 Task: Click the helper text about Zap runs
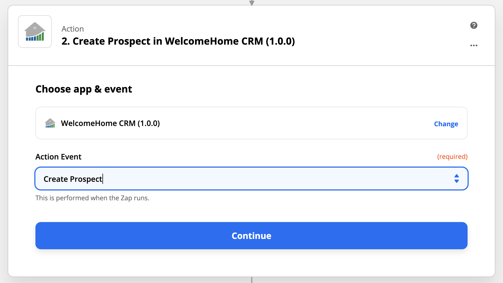[x=92, y=198]
